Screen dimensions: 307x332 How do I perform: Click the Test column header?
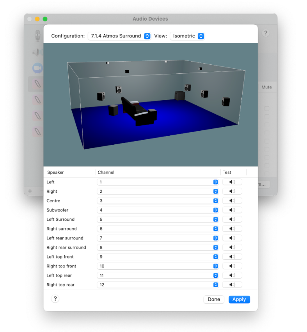[227, 172]
